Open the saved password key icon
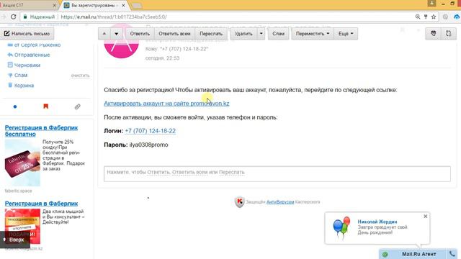461x259 pixels. coord(426,17)
